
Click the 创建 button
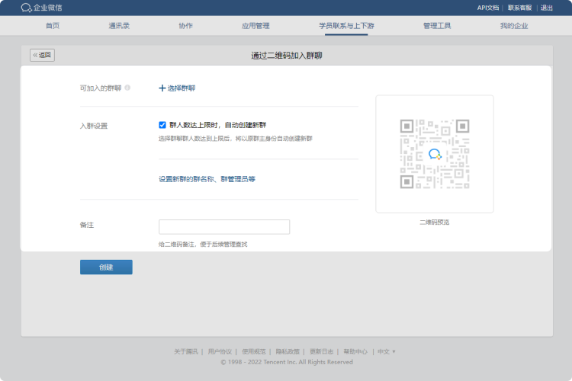tap(106, 267)
